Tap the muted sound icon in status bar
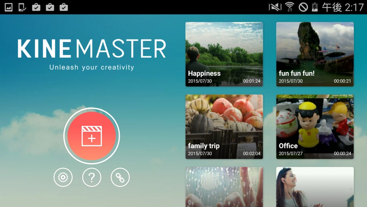Screen dimensions: 367x207 (x=275, y=7)
